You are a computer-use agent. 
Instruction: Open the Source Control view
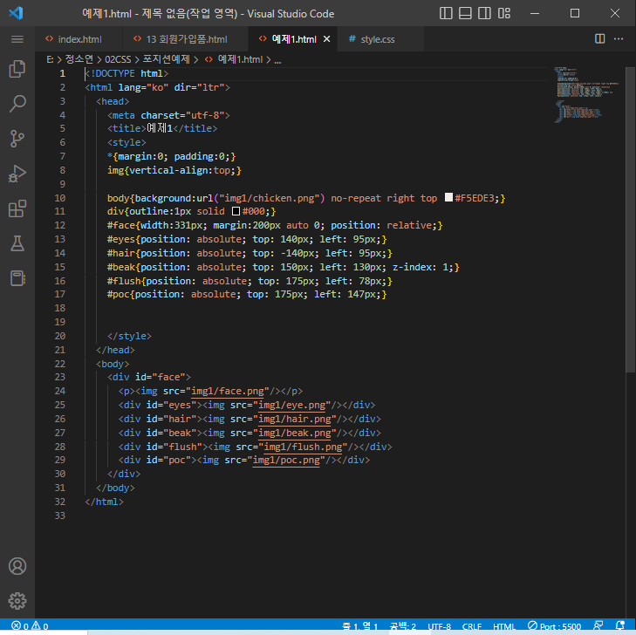[17, 139]
